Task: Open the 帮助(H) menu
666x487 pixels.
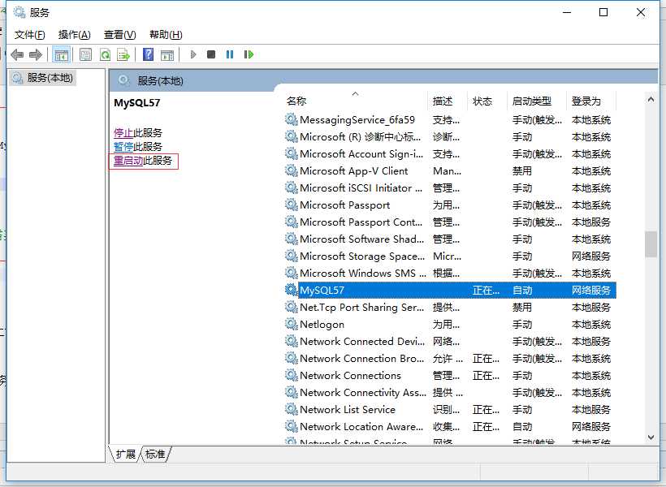Action: tap(166, 35)
